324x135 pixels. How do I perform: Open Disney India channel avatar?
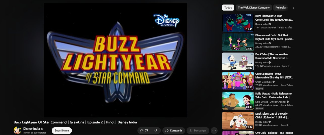tap(17, 130)
